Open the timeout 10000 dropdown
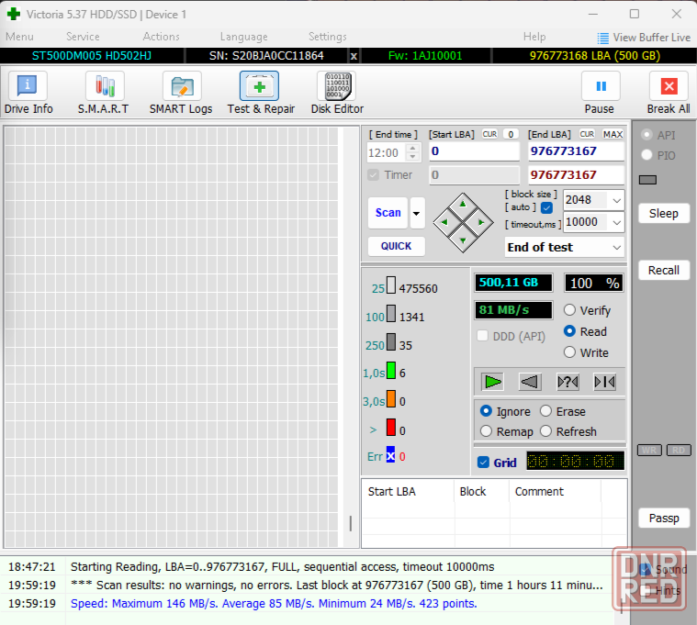 click(615, 222)
